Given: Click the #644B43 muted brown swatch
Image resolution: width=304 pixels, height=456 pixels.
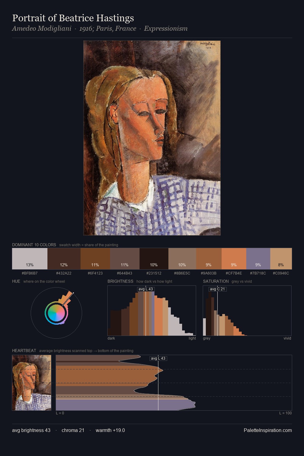Looking at the screenshot, I should coord(125,259).
